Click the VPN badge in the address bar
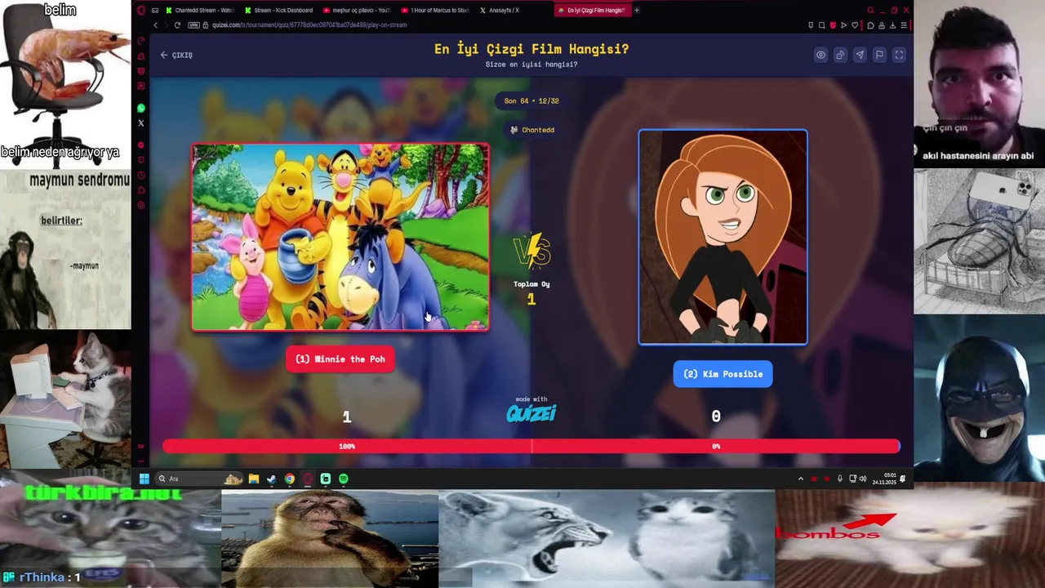Viewport: 1045px width, 588px height. [194, 25]
